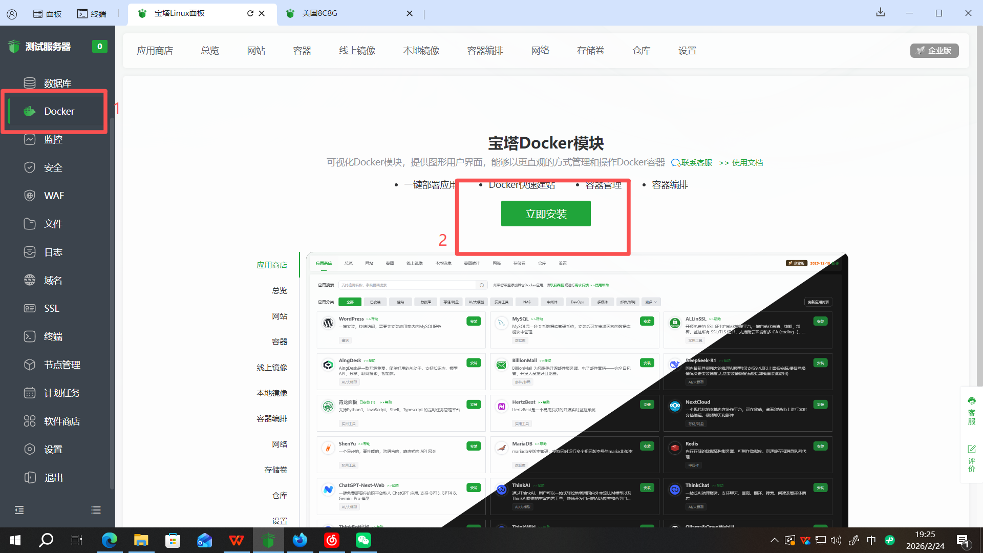
Task: Click the 企业版 enterprise badge
Action: [x=934, y=51]
